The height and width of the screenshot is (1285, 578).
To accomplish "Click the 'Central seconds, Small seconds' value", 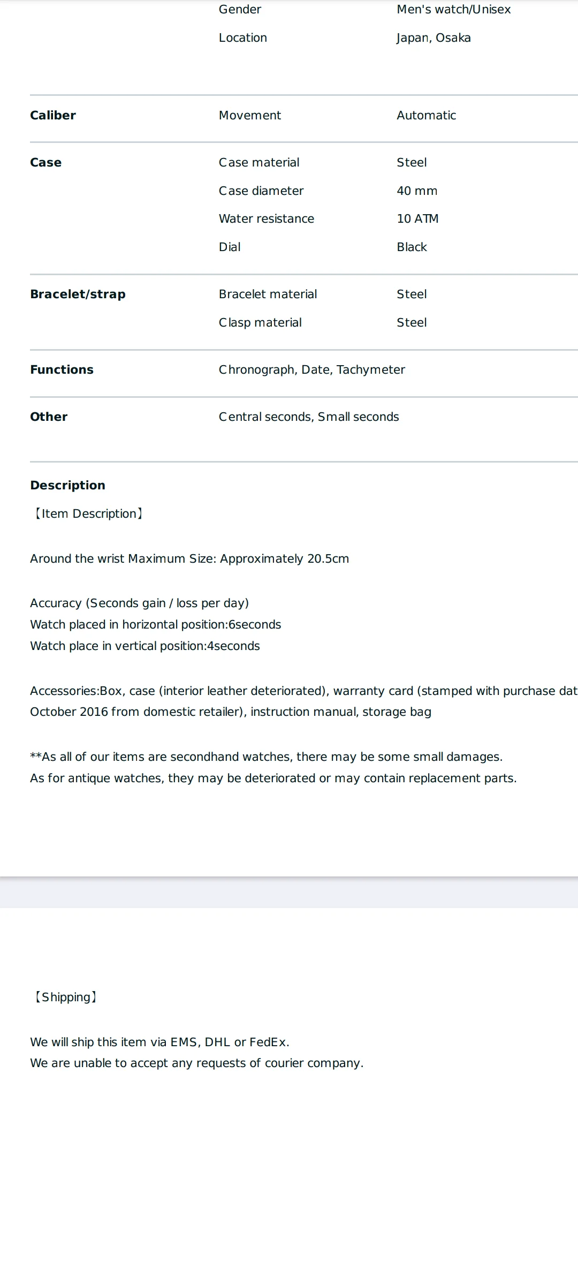I will 309,417.
